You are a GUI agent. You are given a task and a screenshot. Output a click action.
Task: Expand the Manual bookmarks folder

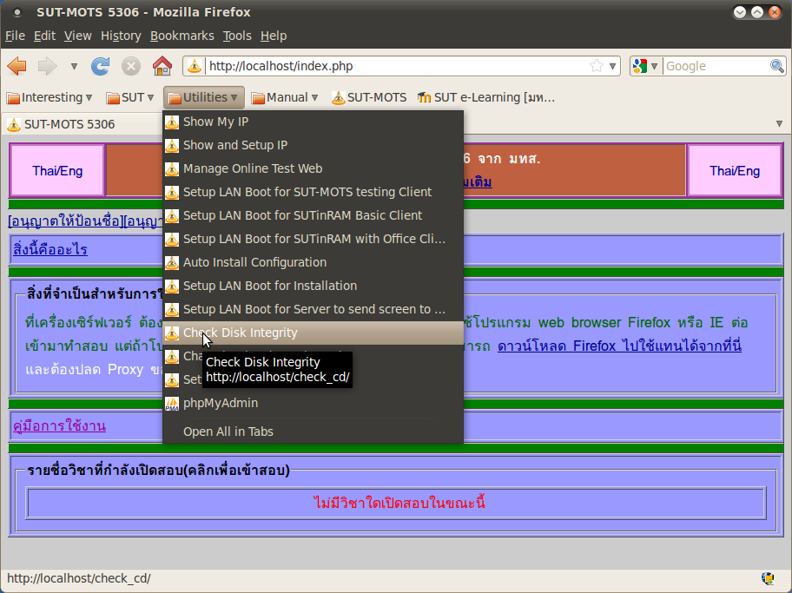(284, 97)
